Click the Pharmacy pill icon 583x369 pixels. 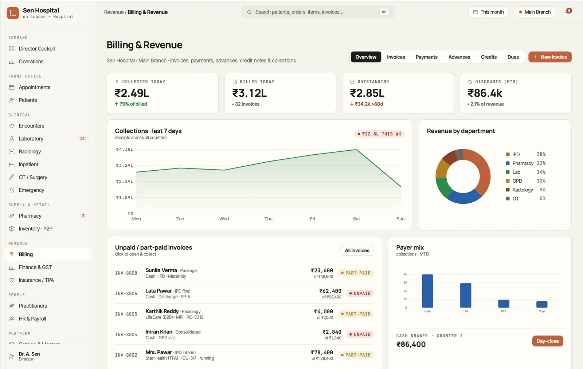tap(12, 216)
